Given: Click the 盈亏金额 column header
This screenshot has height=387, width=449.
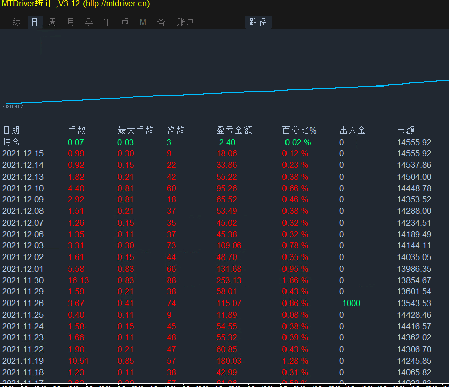Looking at the screenshot, I should [x=234, y=130].
